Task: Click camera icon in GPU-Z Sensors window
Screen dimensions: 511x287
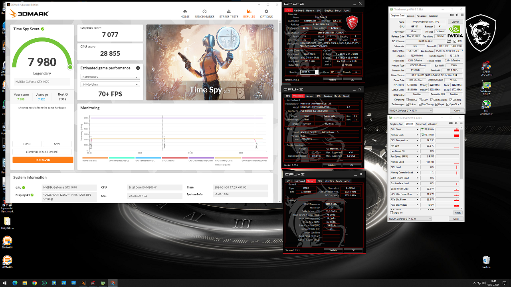Action: click(451, 124)
